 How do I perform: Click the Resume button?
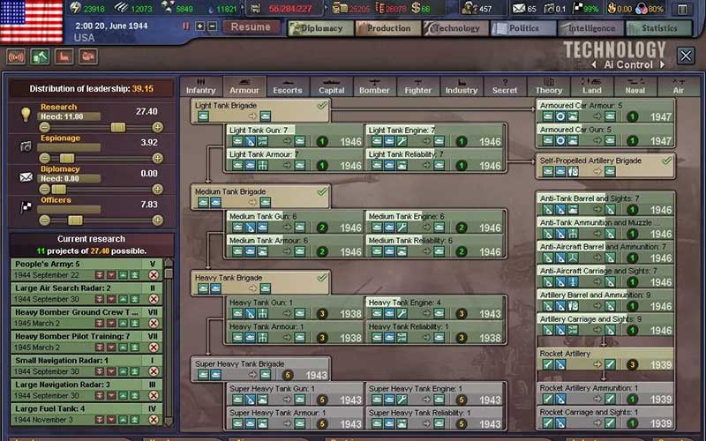pos(252,26)
